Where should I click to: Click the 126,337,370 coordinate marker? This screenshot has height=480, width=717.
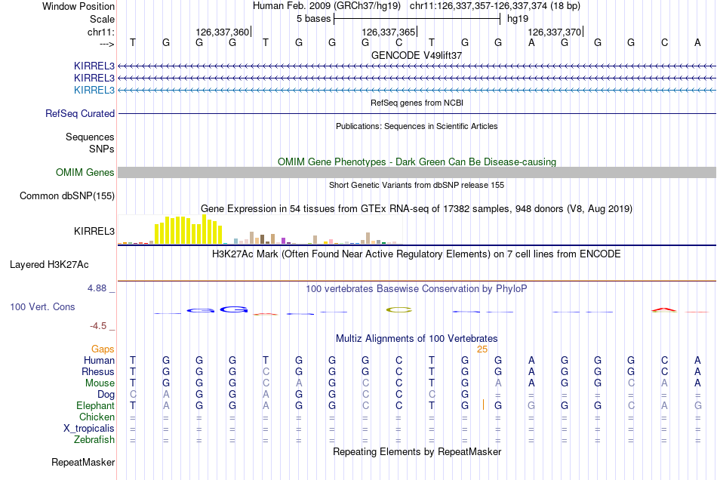[554, 32]
